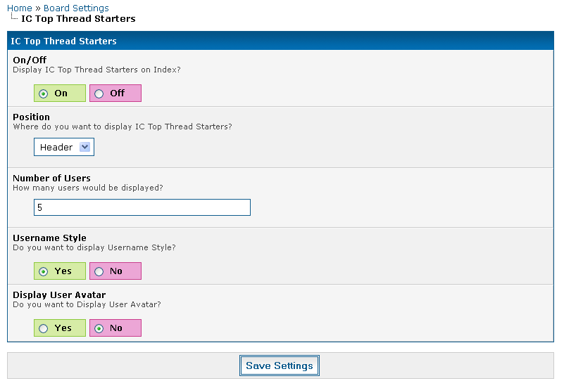The height and width of the screenshot is (388, 564).
Task: Click the Number of Users heading
Action: [51, 178]
